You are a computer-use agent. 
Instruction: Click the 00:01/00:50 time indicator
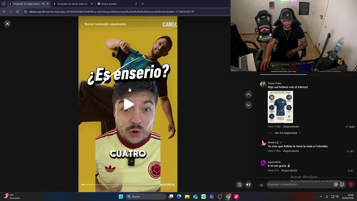[167, 185]
